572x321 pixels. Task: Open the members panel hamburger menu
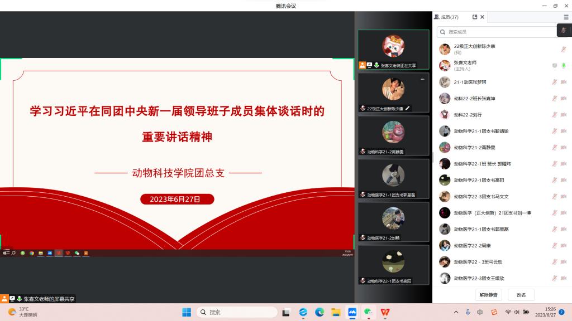(566, 17)
